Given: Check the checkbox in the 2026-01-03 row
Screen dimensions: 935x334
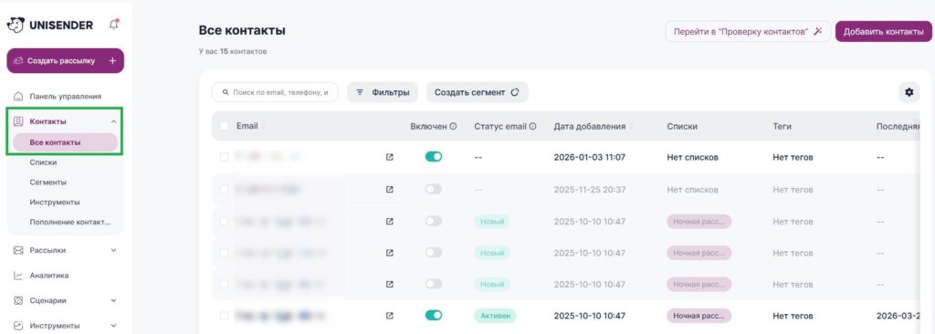Looking at the screenshot, I should point(225,158).
